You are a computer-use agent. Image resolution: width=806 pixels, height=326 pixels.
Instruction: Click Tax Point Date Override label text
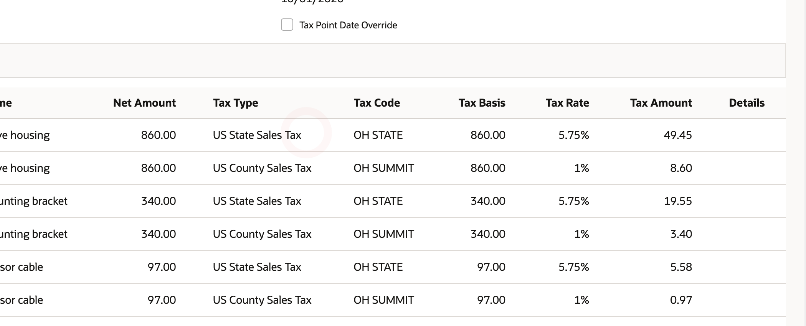(x=348, y=25)
